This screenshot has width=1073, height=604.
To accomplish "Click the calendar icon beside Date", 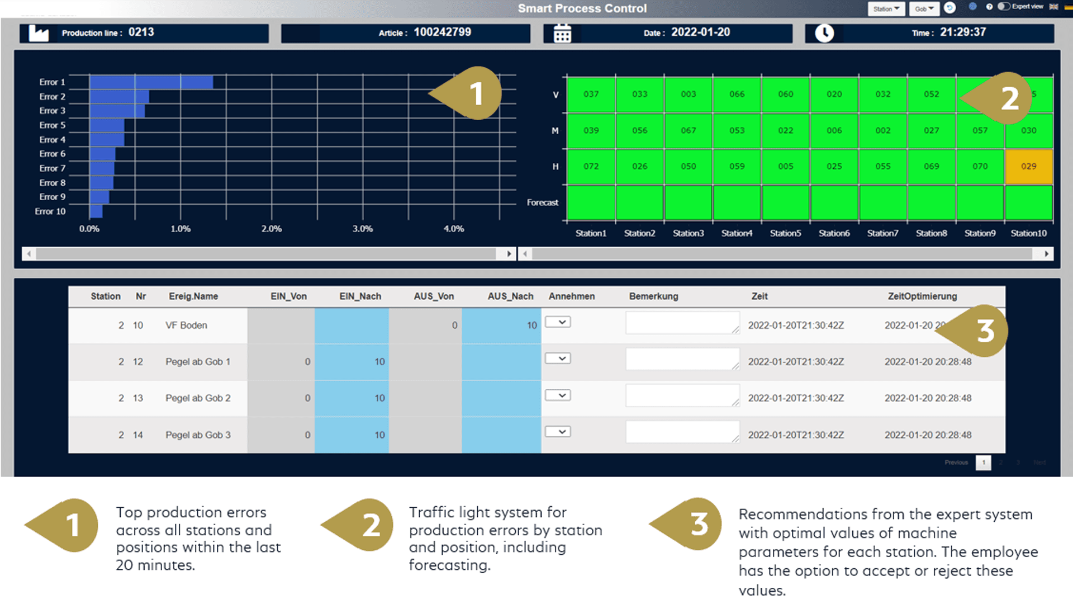I will 562,33.
